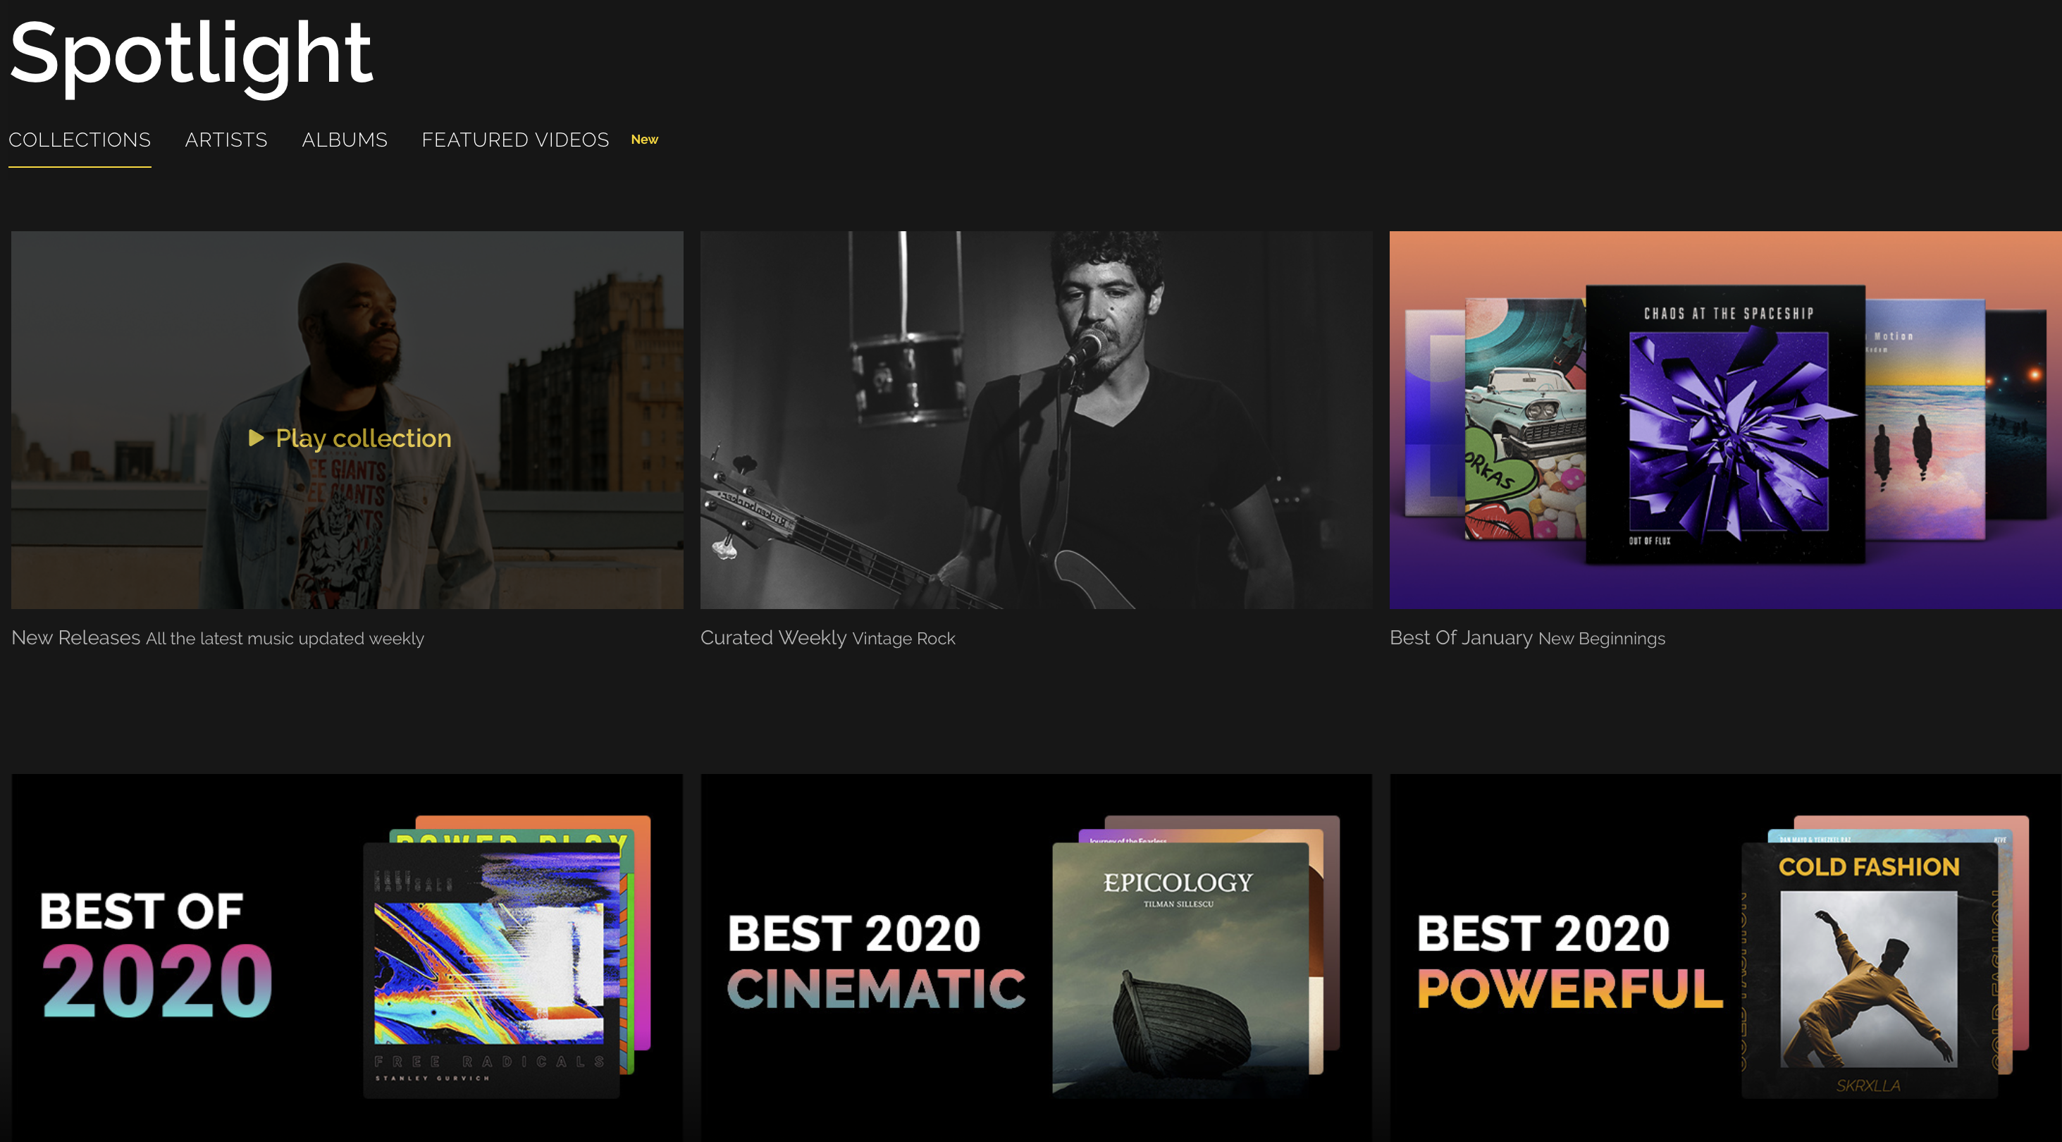Switch to the Albums tab
This screenshot has height=1142, width=2062.
tap(344, 140)
